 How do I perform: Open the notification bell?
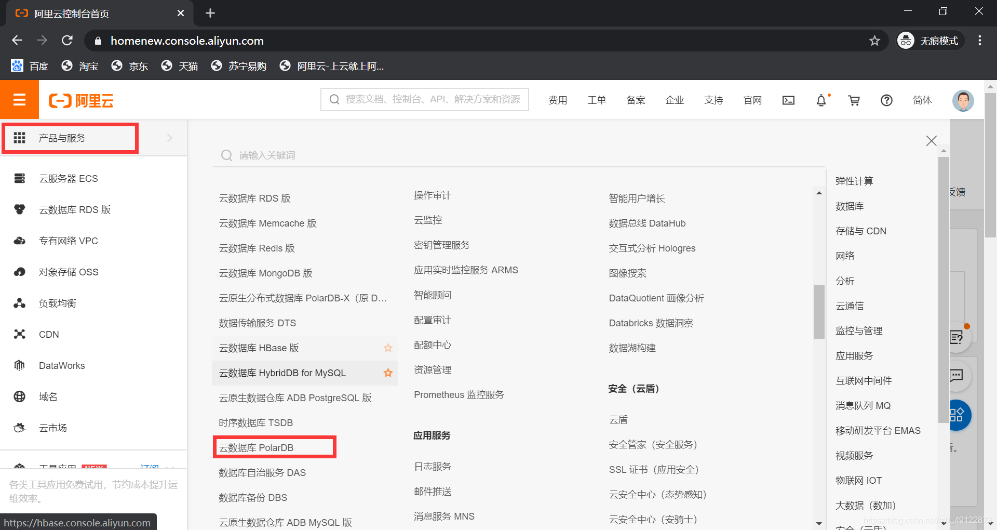coord(821,100)
